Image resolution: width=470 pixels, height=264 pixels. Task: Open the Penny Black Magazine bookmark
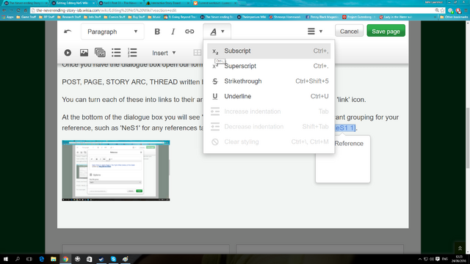coord(322,17)
